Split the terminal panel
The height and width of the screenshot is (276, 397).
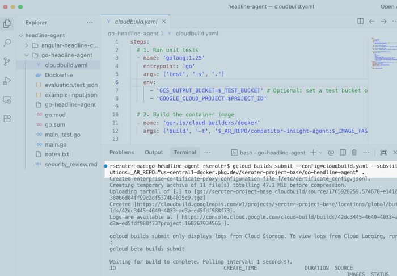[343, 153]
